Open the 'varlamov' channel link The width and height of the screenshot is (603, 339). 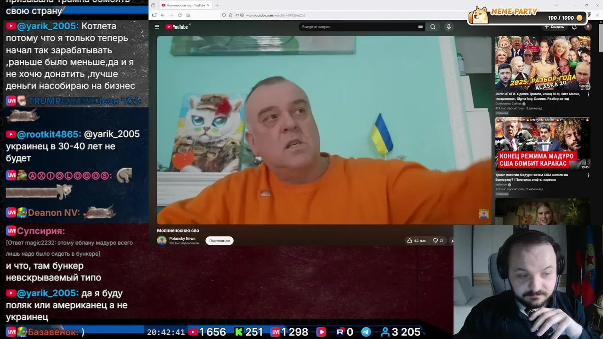point(501,185)
